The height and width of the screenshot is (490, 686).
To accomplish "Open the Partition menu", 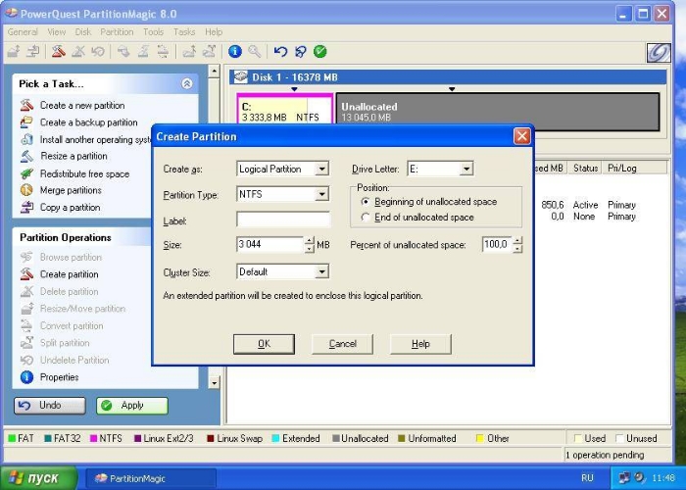I will pyautogui.click(x=117, y=32).
